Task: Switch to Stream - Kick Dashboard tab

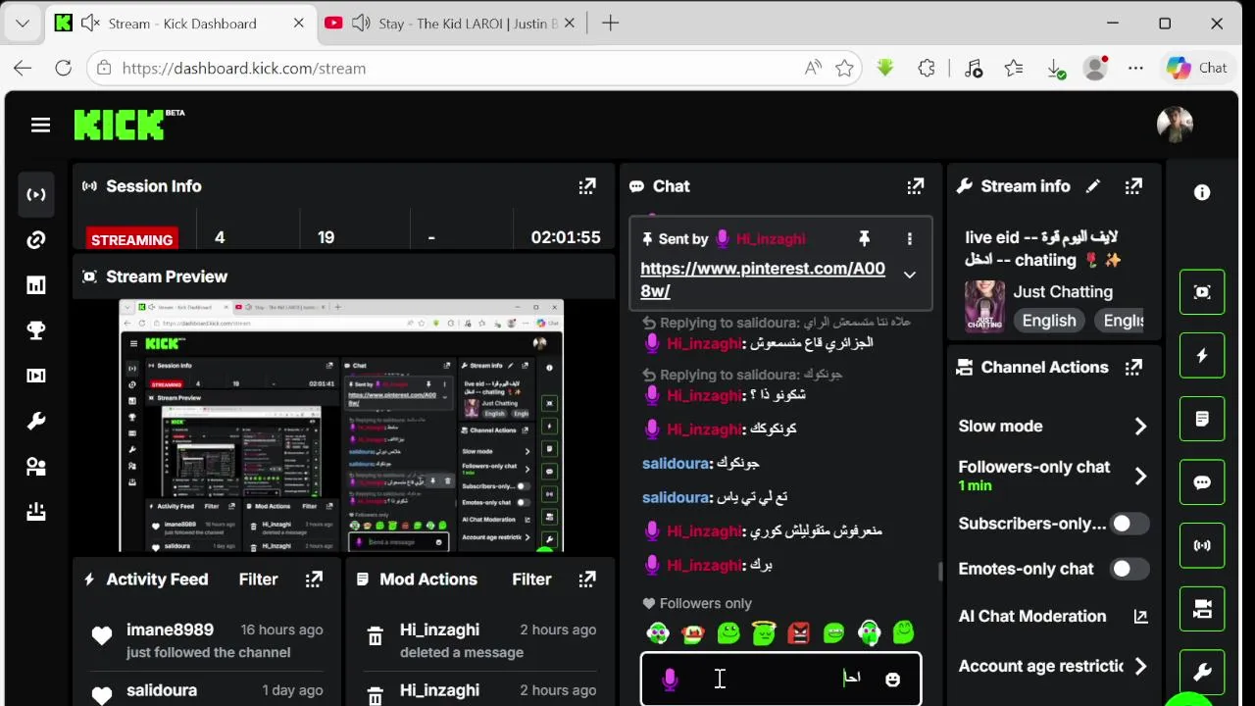Action: [x=182, y=23]
